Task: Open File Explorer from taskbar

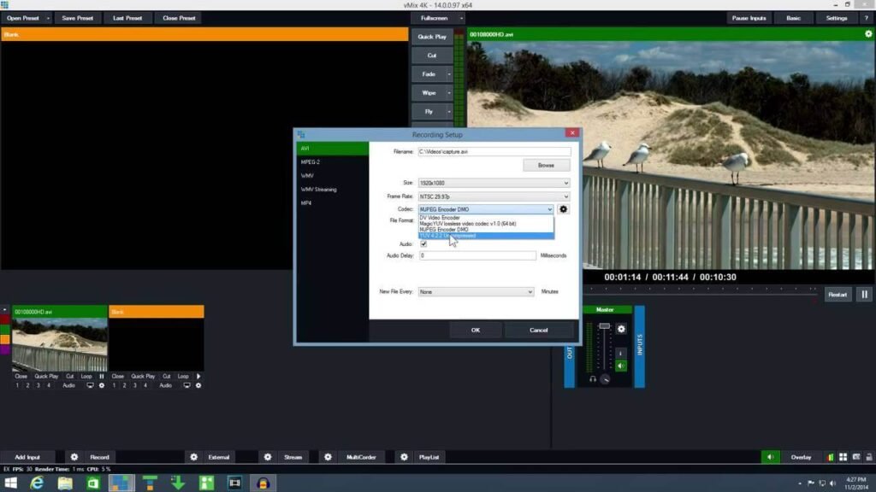Action: tap(65, 483)
